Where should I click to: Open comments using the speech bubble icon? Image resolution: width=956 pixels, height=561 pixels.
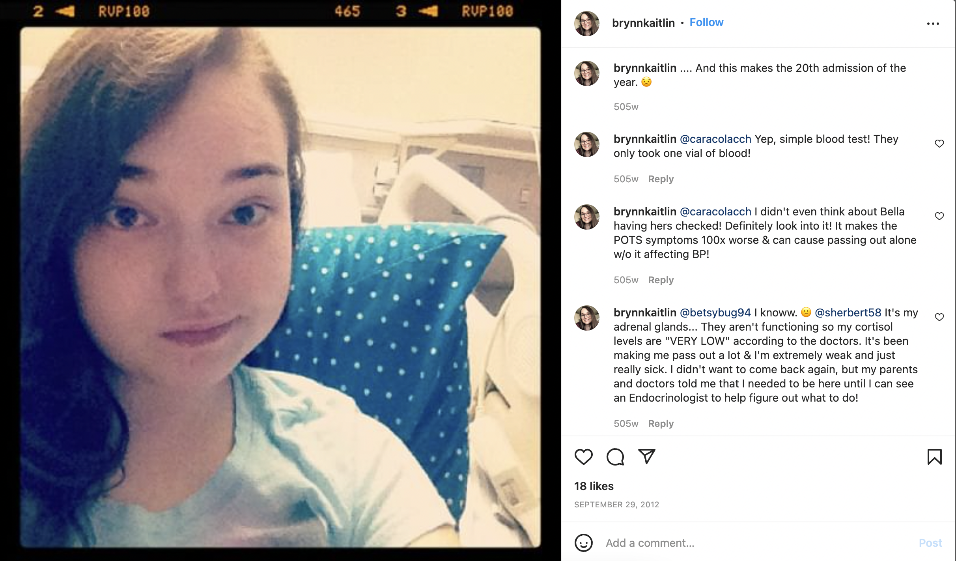click(615, 457)
